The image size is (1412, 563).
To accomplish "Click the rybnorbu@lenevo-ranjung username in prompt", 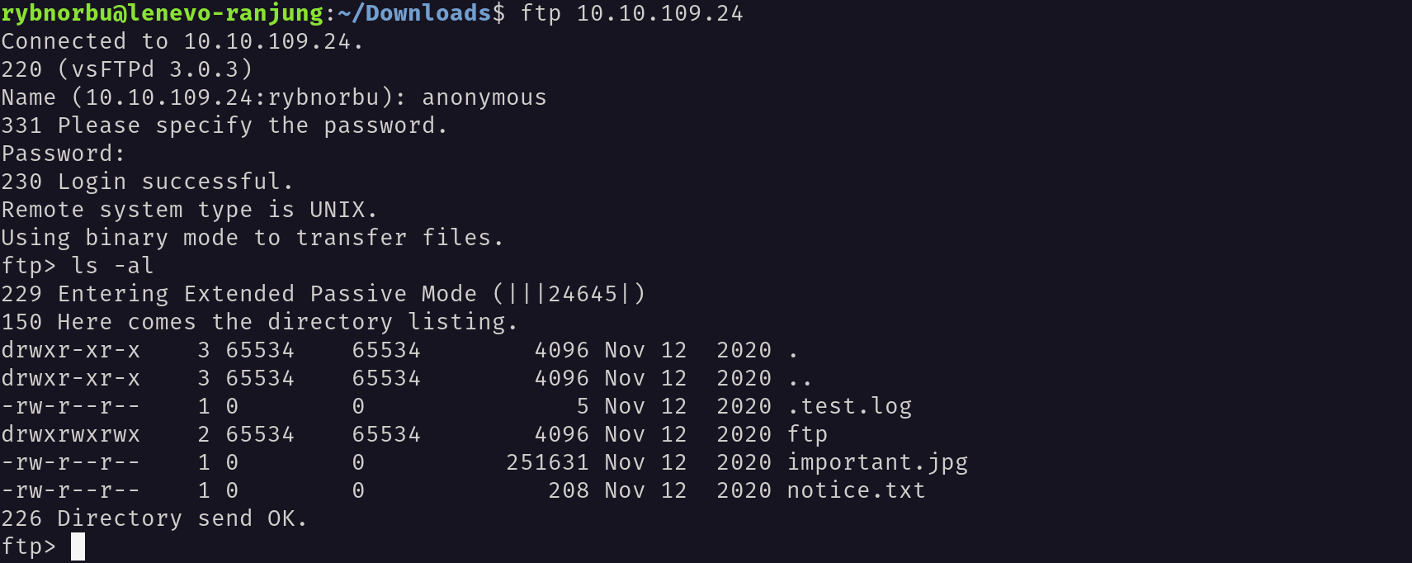I will pos(163,14).
